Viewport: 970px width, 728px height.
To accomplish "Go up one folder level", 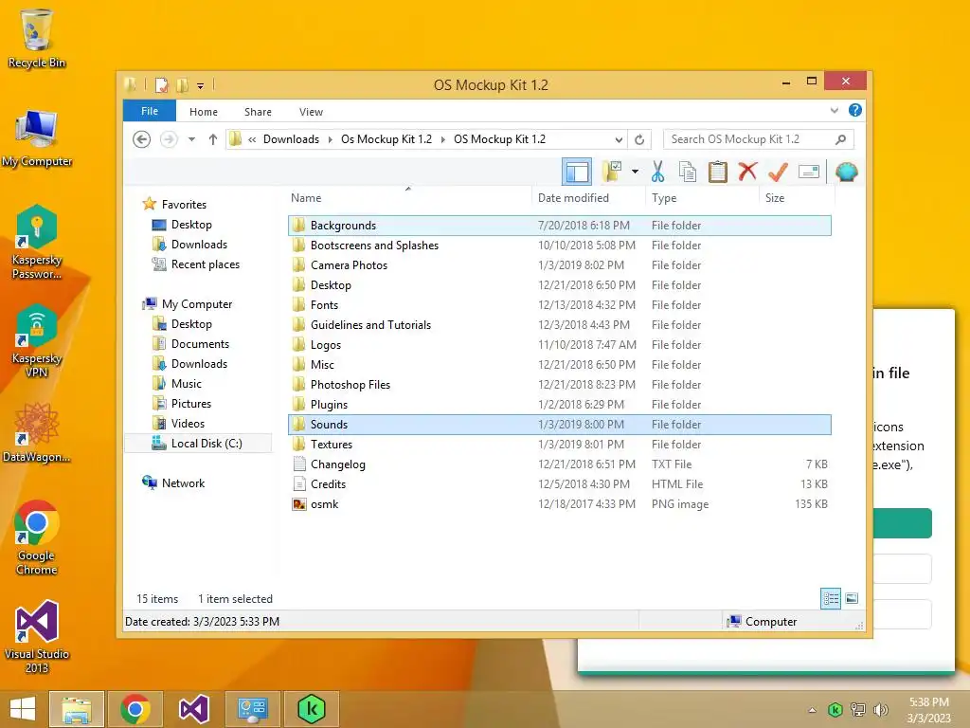I will tap(213, 139).
